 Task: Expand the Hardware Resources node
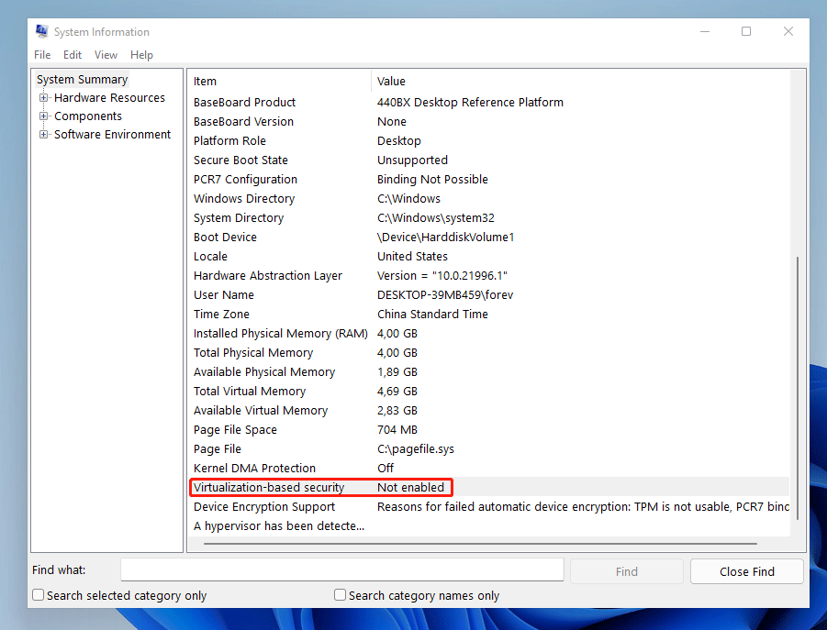tap(44, 98)
